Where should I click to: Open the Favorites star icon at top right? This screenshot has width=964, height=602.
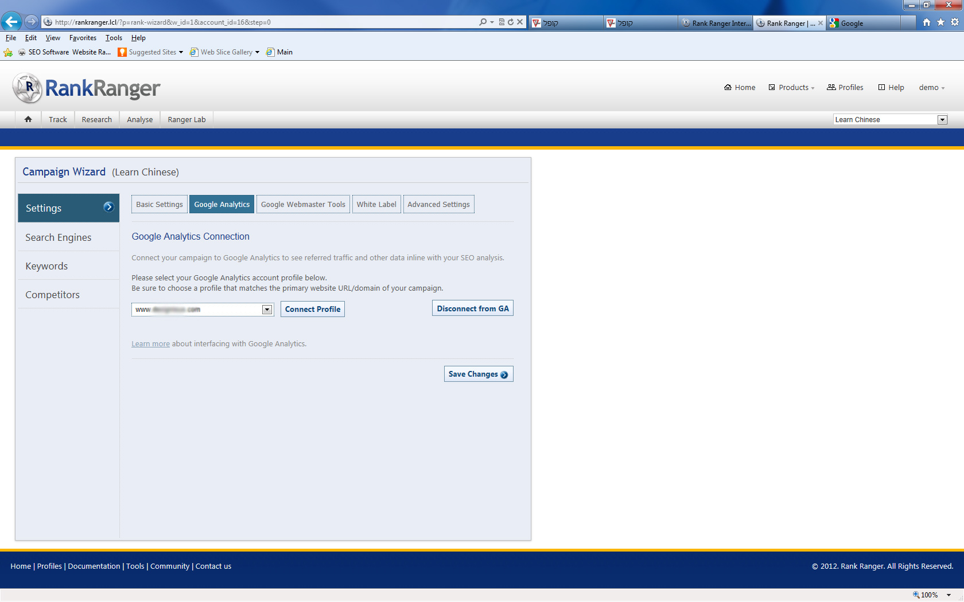(940, 22)
